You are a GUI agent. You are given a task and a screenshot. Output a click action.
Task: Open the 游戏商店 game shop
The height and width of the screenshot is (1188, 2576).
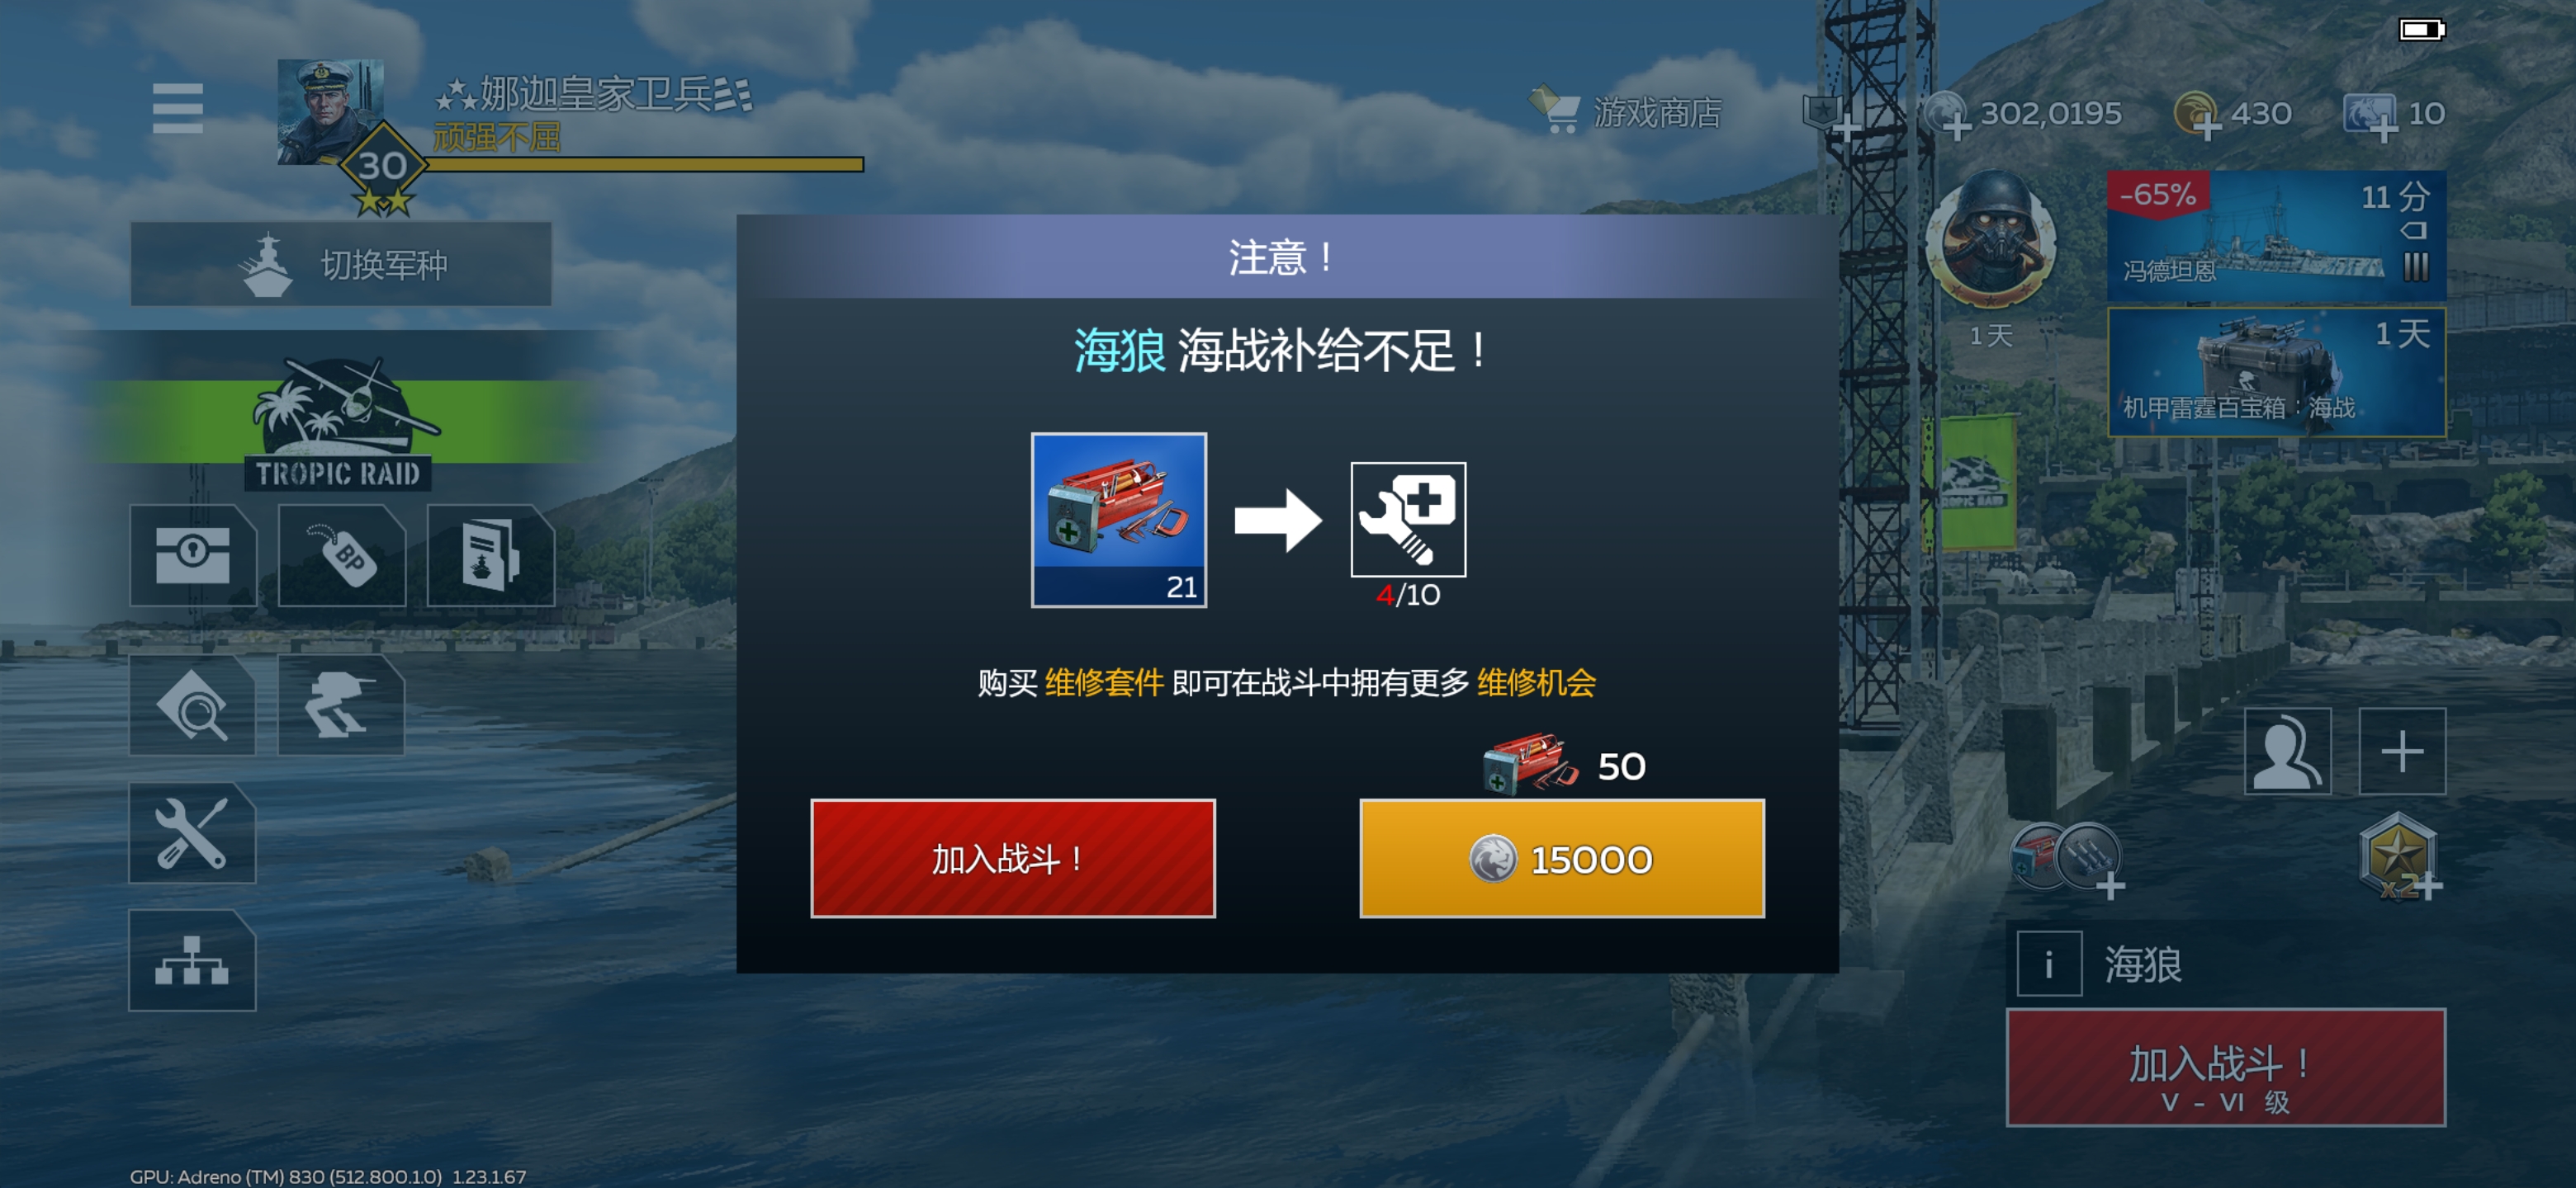[x=1625, y=112]
